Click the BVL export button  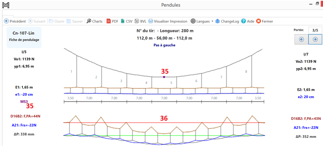tap(140, 21)
